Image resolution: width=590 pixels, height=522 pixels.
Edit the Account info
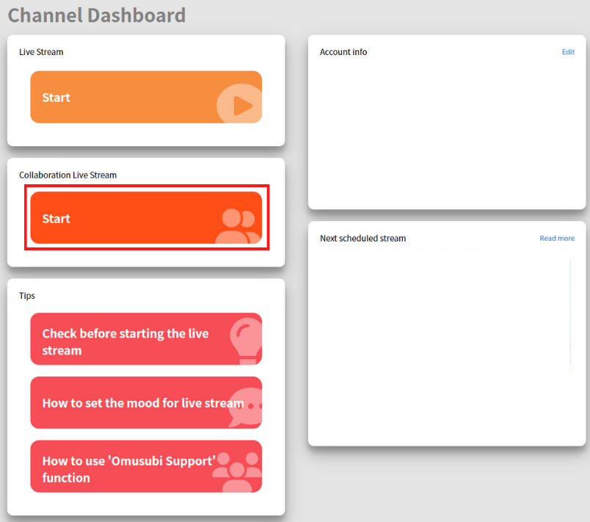point(568,52)
